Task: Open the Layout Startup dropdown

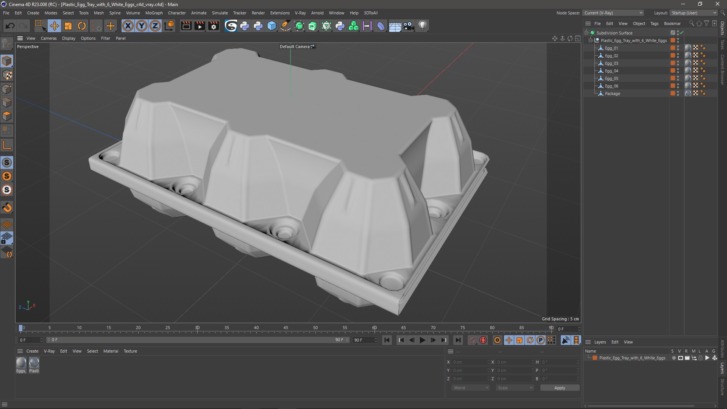Action: coord(694,13)
